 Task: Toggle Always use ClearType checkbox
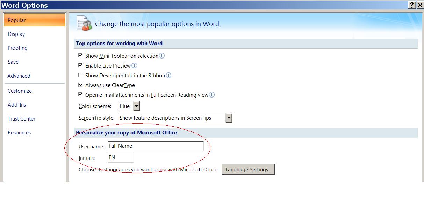click(x=80, y=85)
